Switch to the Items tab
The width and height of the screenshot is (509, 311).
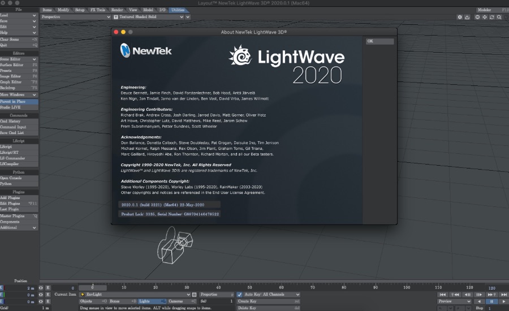coord(47,10)
